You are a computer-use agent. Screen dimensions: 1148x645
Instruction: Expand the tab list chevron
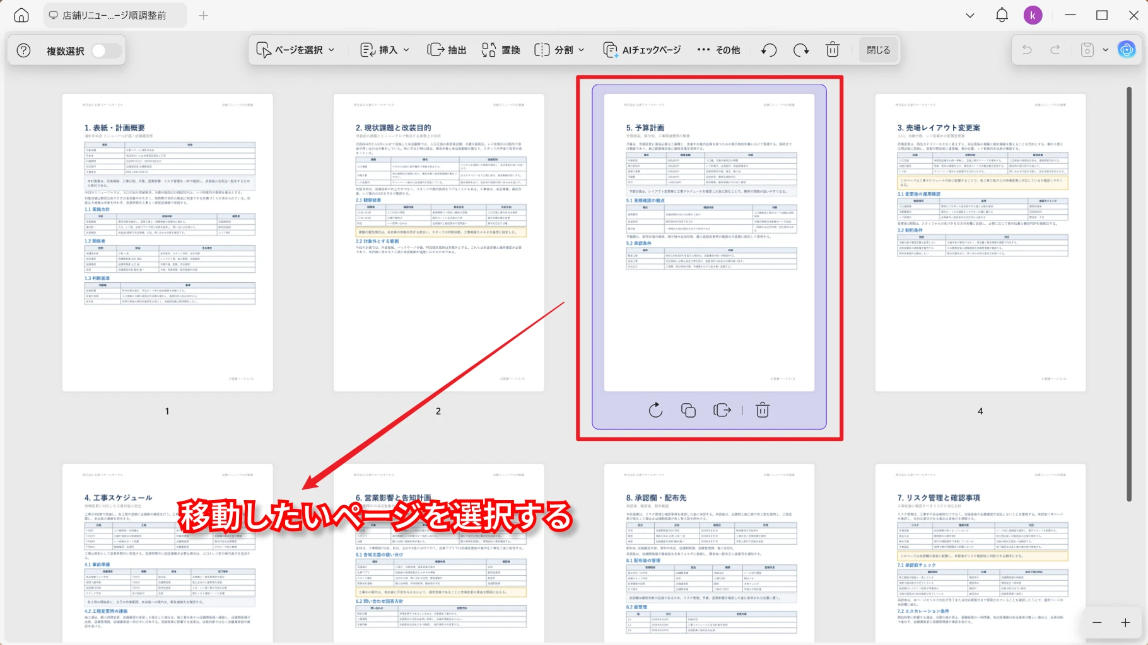pos(970,16)
